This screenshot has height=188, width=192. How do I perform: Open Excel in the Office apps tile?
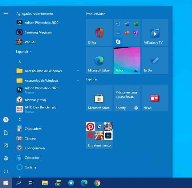click(136, 24)
